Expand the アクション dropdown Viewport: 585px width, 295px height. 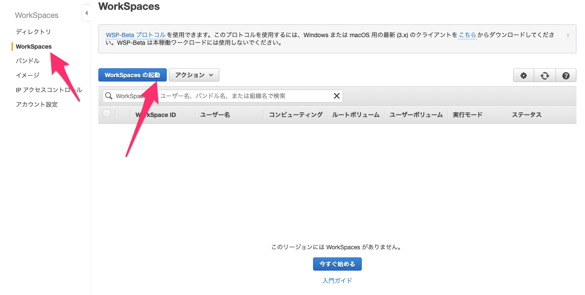click(194, 75)
